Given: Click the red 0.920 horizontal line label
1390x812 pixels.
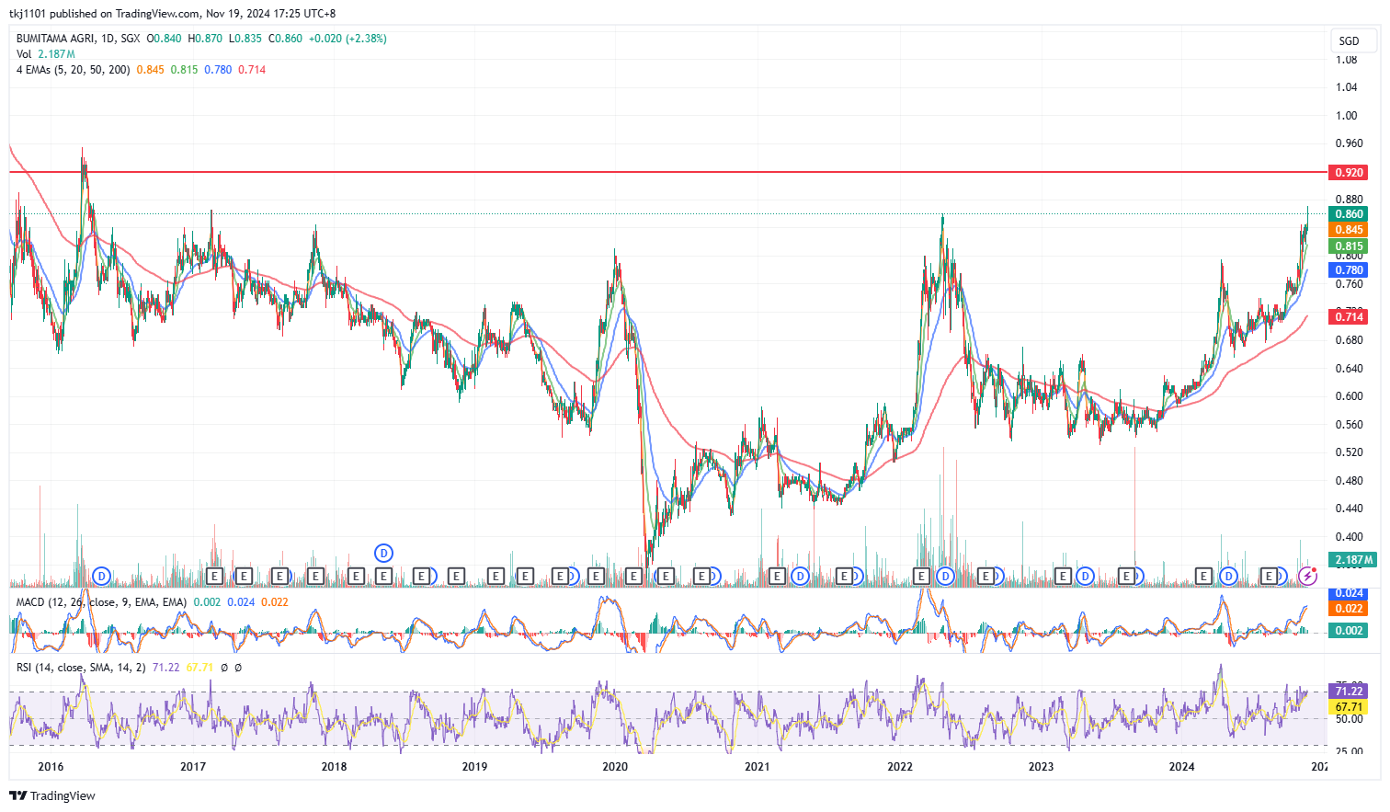Looking at the screenshot, I should 1349,172.
